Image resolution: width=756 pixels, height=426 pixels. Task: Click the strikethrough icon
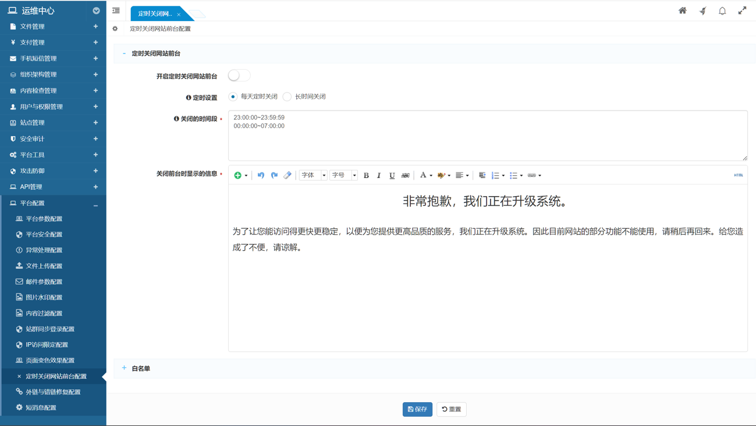tap(406, 175)
